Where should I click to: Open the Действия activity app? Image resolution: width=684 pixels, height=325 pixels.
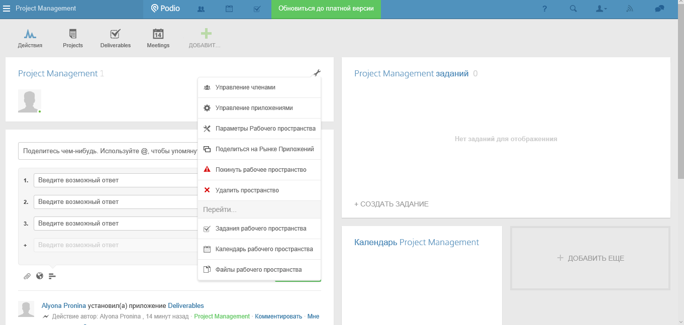pos(30,39)
